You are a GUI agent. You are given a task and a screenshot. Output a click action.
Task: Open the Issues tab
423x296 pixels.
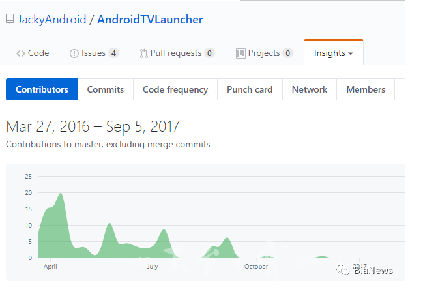94,53
